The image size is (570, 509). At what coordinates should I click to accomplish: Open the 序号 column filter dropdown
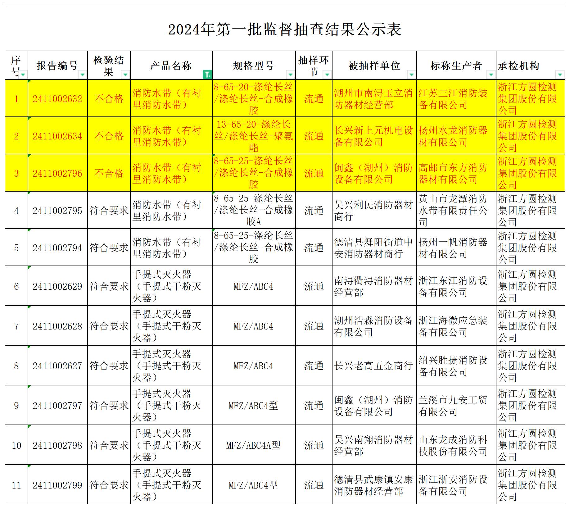pos(23,75)
